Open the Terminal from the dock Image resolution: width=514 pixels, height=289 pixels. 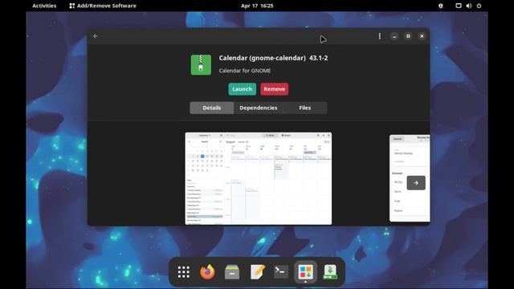(x=281, y=272)
